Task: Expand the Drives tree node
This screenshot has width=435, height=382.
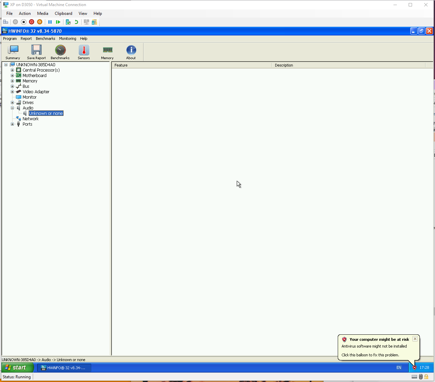Action: click(x=12, y=103)
